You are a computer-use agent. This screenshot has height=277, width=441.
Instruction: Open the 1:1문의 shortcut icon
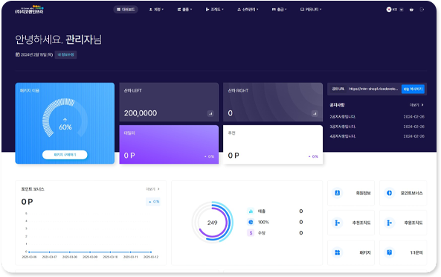tap(389, 252)
